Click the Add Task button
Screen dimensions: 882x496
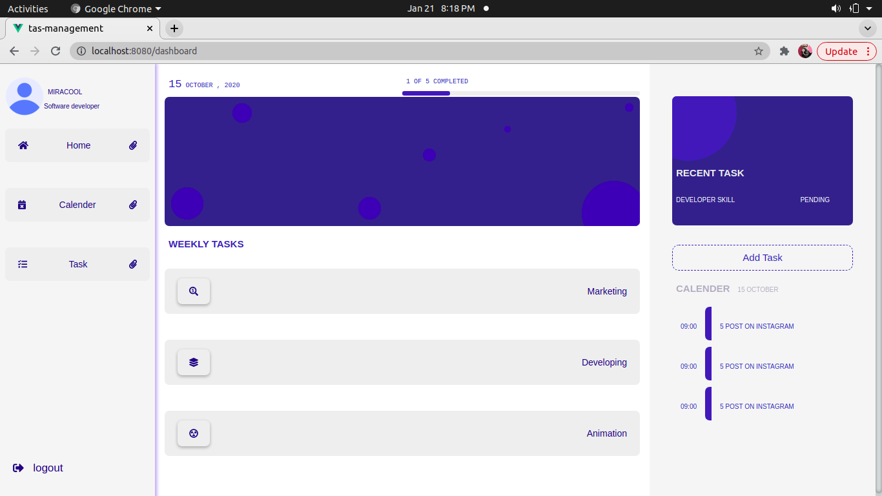[x=762, y=258]
